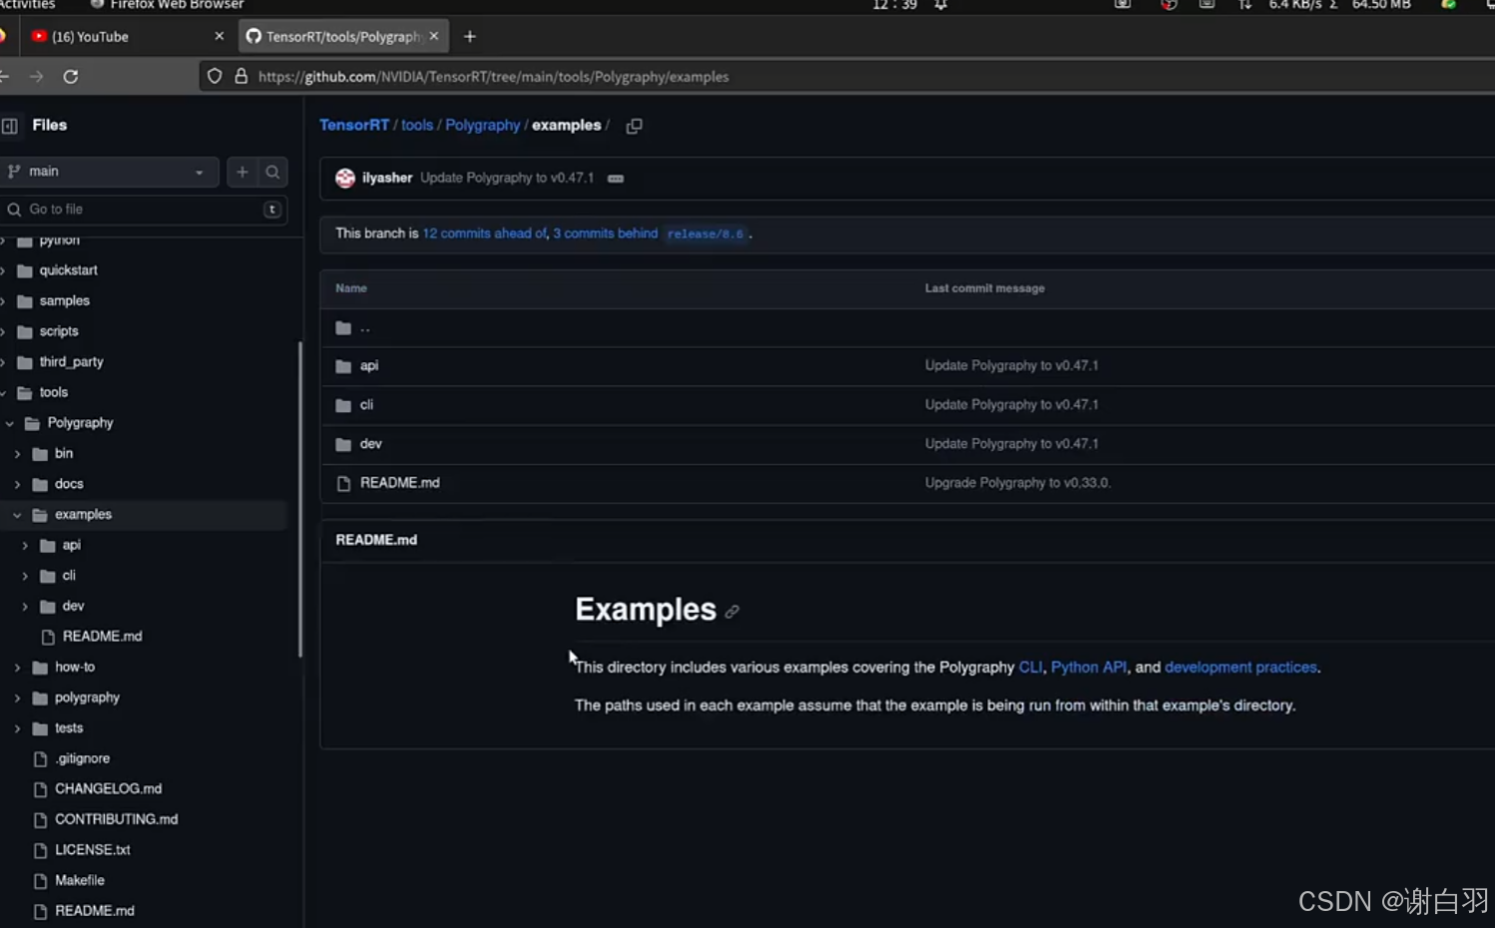1495x928 pixels.
Task: Open the dev folder in file list
Action: click(371, 444)
